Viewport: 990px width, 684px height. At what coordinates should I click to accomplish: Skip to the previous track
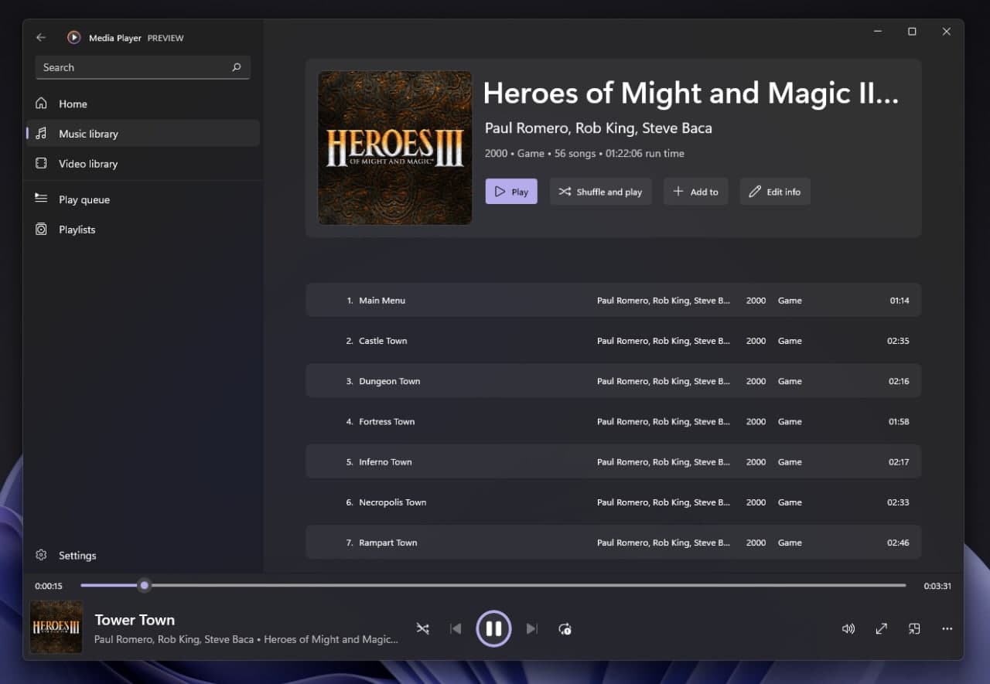[x=456, y=629]
